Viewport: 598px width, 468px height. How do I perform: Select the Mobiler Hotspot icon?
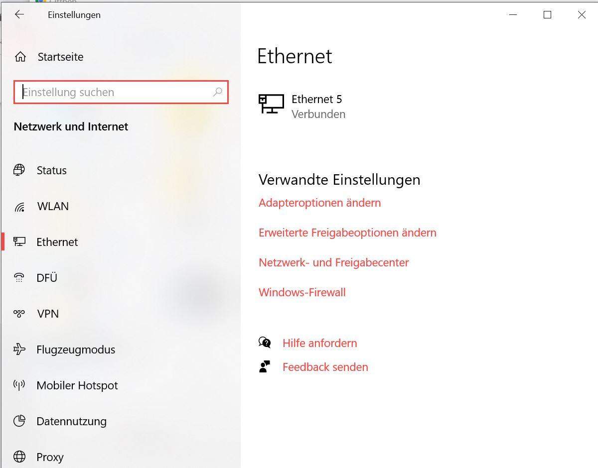coord(19,385)
